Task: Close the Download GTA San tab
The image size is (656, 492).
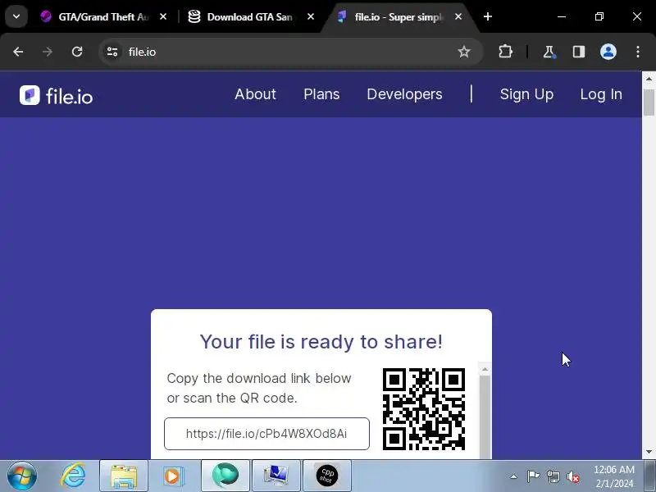Action: [311, 16]
